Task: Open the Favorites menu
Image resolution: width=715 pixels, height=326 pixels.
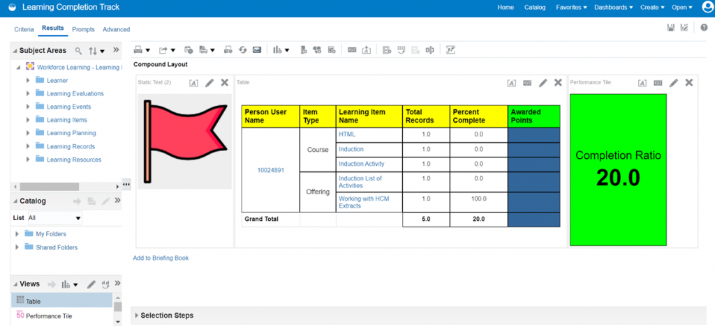Action: (x=571, y=7)
